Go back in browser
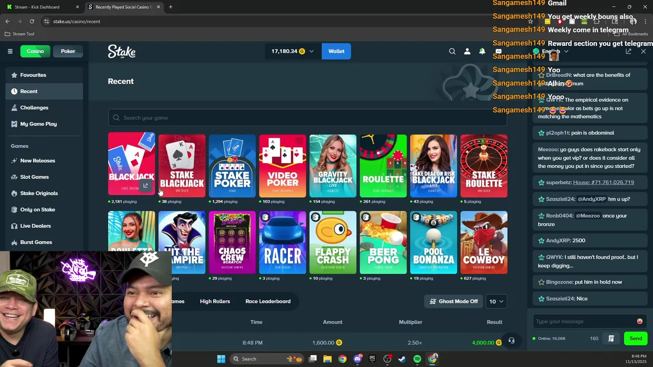The height and width of the screenshot is (367, 653). click(x=7, y=21)
